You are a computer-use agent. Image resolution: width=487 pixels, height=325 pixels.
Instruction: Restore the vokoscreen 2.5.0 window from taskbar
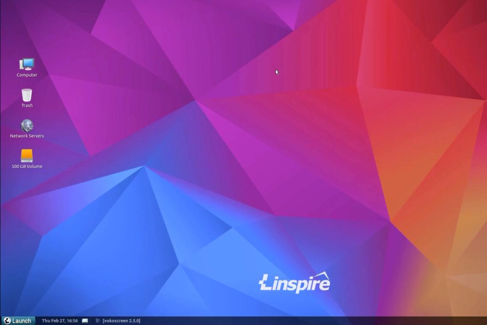pos(122,320)
